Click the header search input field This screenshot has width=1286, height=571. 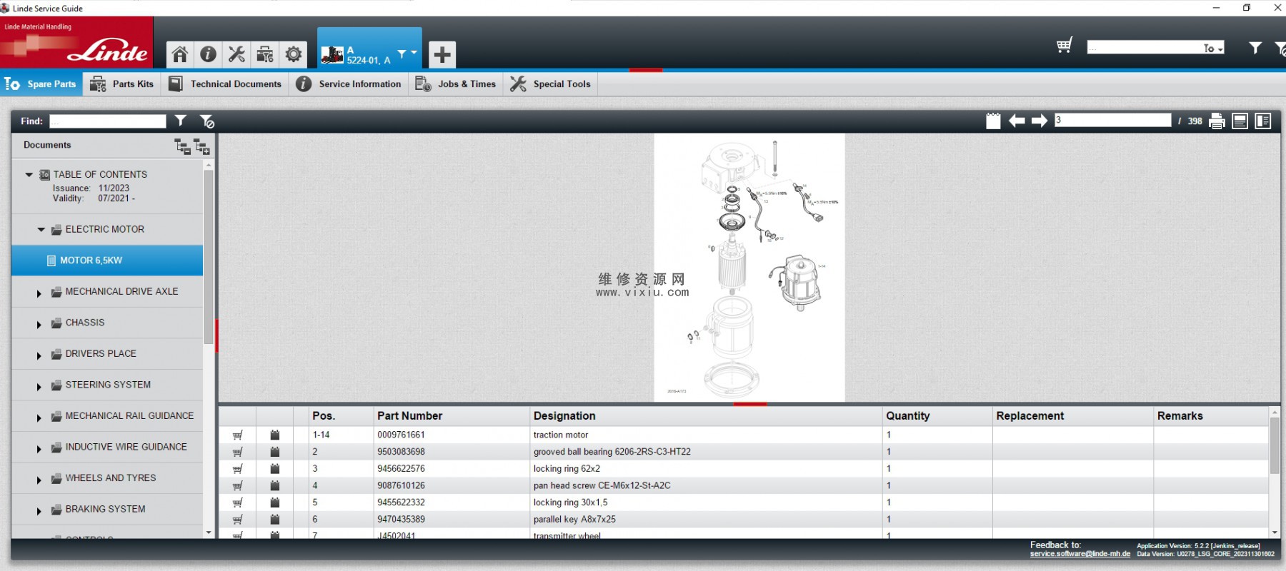1145,48
